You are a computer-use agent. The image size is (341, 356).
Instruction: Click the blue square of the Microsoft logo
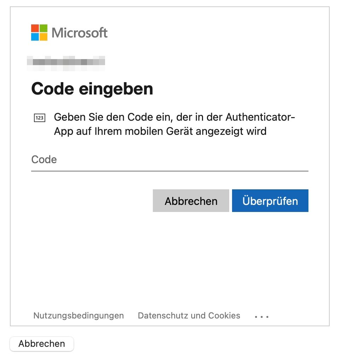35,37
